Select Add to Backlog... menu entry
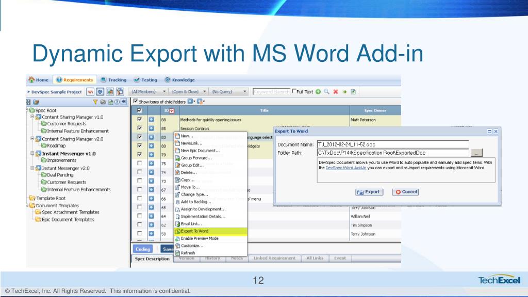 coord(211,202)
